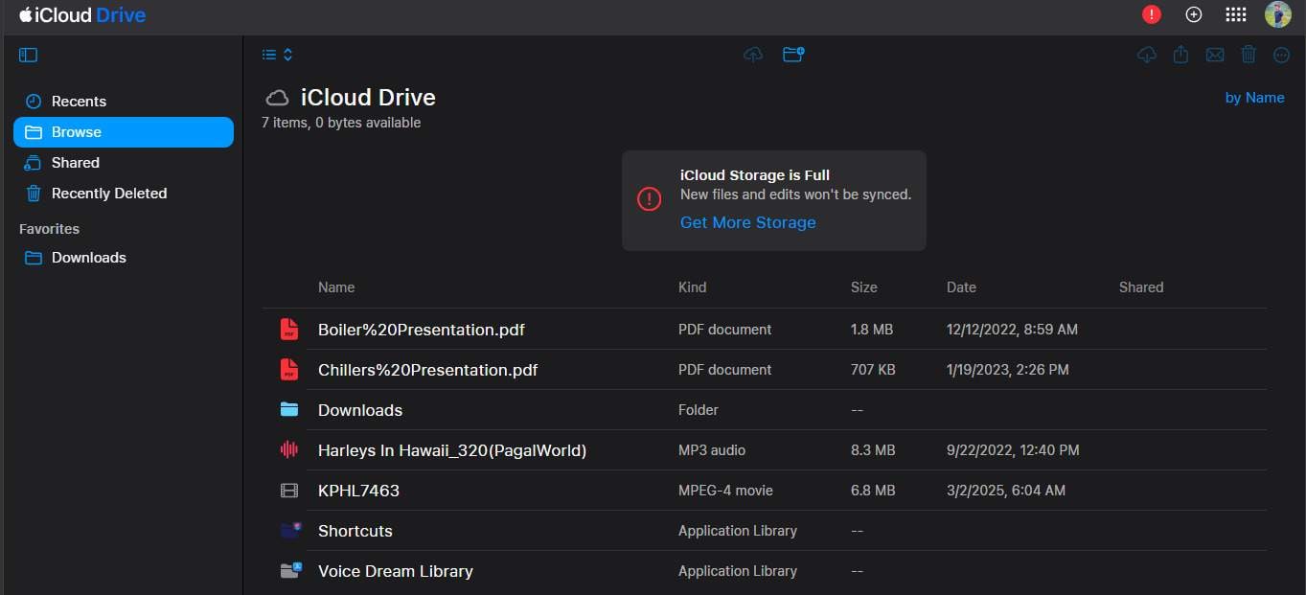Image resolution: width=1306 pixels, height=595 pixels.
Task: Create a new folder with the toolbar icon
Action: [793, 55]
